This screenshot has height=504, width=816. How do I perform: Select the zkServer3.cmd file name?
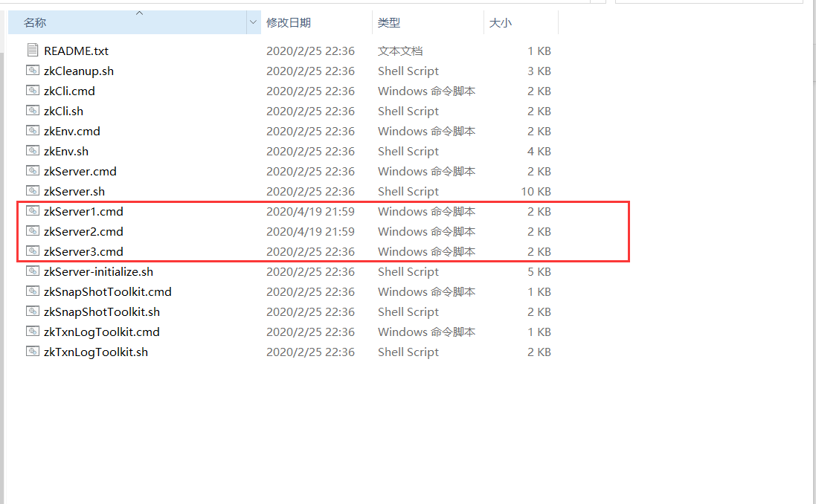point(83,252)
